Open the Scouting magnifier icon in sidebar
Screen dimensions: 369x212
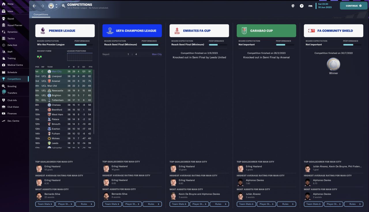point(4,86)
